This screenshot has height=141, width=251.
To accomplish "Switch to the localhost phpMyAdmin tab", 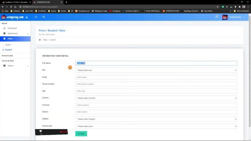I will (x=16, y=2).
